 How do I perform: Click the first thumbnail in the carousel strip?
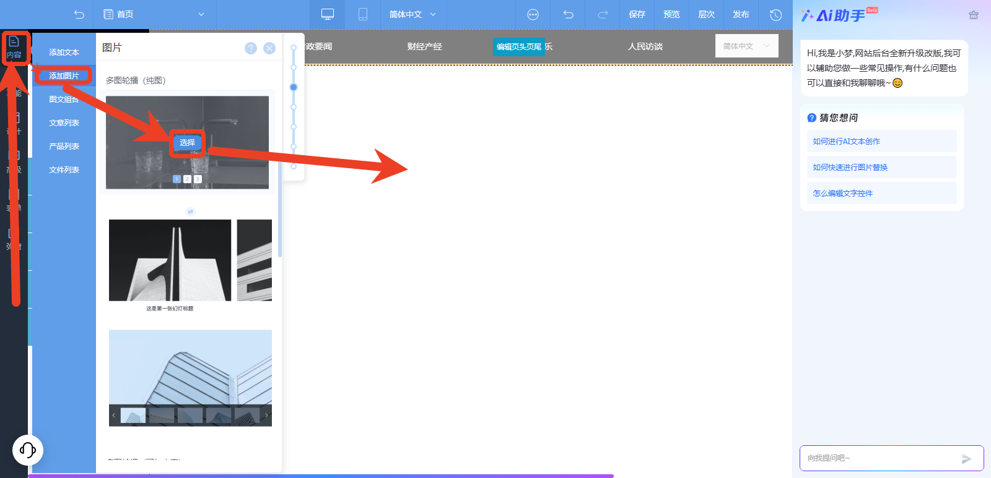[133, 416]
